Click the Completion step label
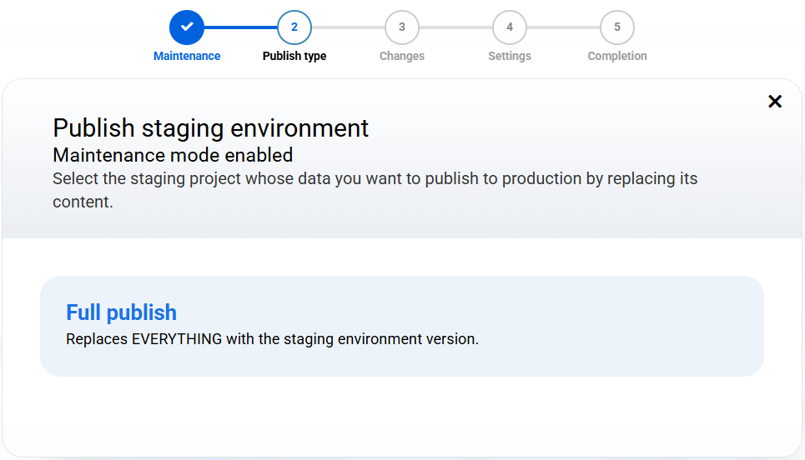The image size is (805, 460). coord(617,57)
